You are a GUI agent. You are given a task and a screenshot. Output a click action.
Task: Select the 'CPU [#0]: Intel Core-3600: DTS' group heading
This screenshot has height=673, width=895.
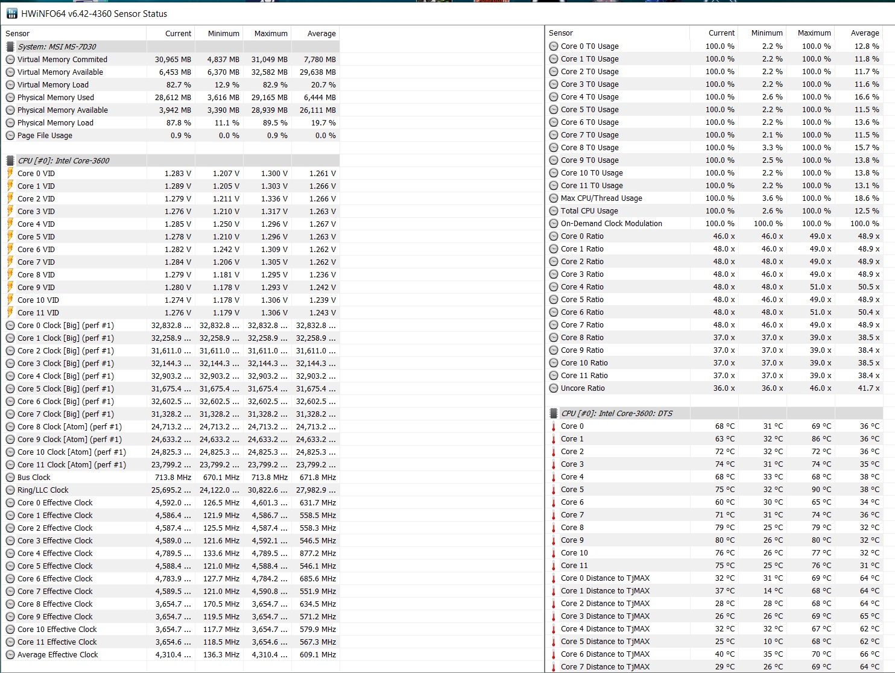pos(616,413)
